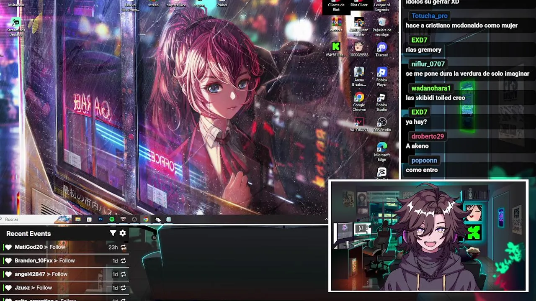Open the Recent Events settings gear
This screenshot has width=536, height=301.
[x=123, y=233]
